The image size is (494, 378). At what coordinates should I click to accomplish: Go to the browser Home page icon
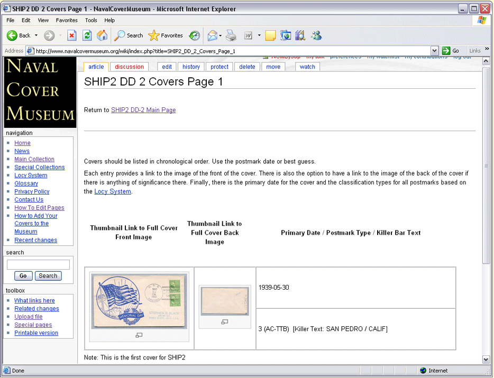[x=102, y=35]
